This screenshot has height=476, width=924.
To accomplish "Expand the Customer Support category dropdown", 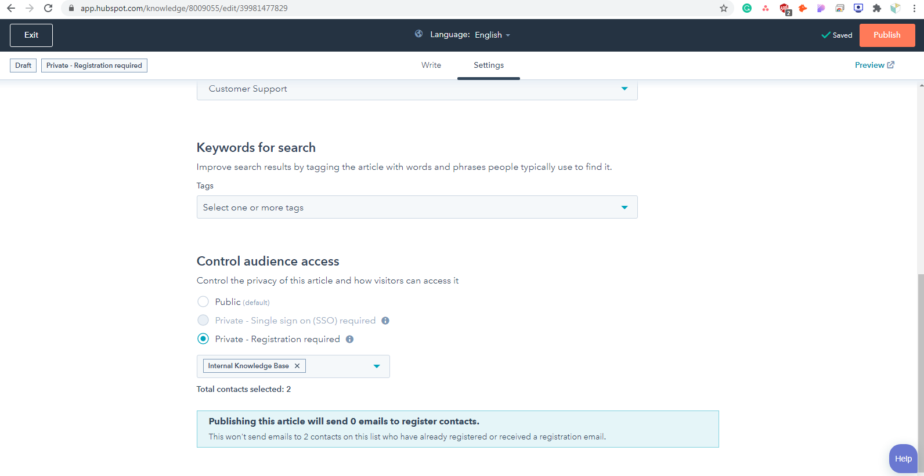I will point(417,89).
